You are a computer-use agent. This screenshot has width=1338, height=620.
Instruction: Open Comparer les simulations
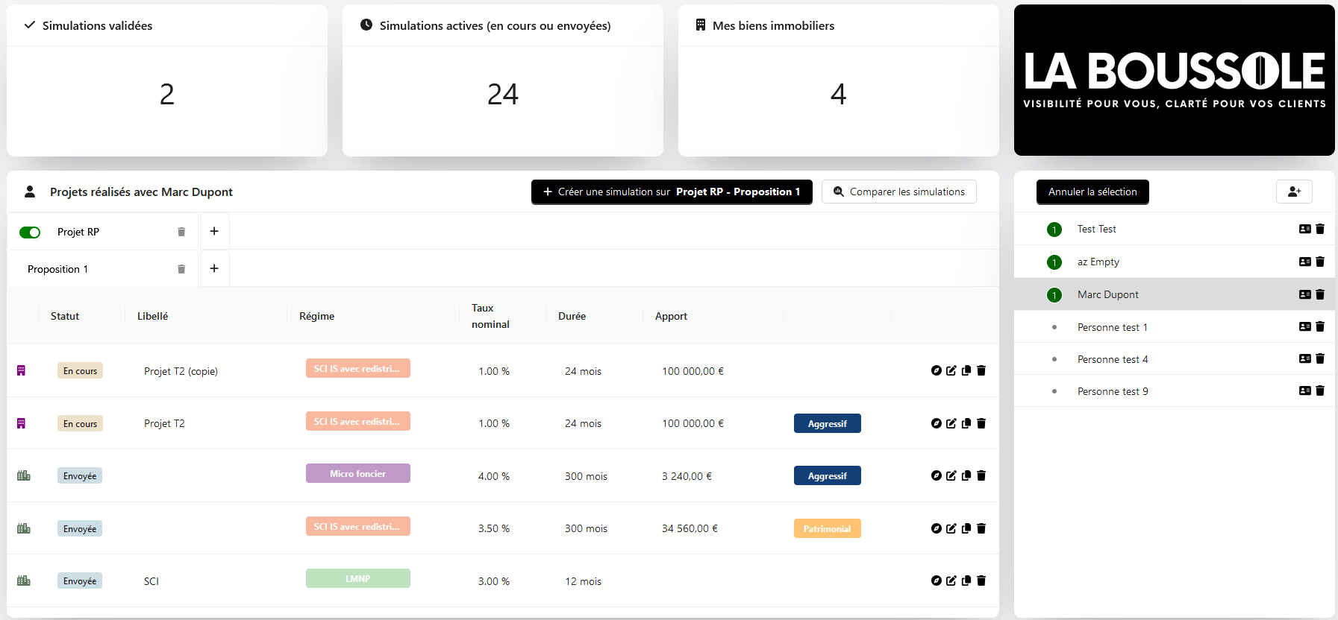899,192
